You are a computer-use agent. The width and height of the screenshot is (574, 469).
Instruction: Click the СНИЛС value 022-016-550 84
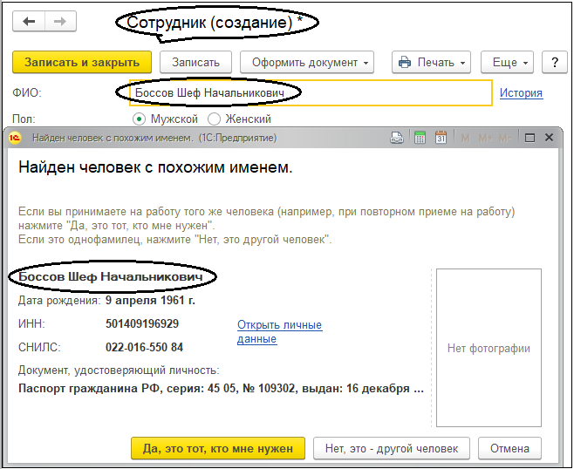tap(144, 347)
